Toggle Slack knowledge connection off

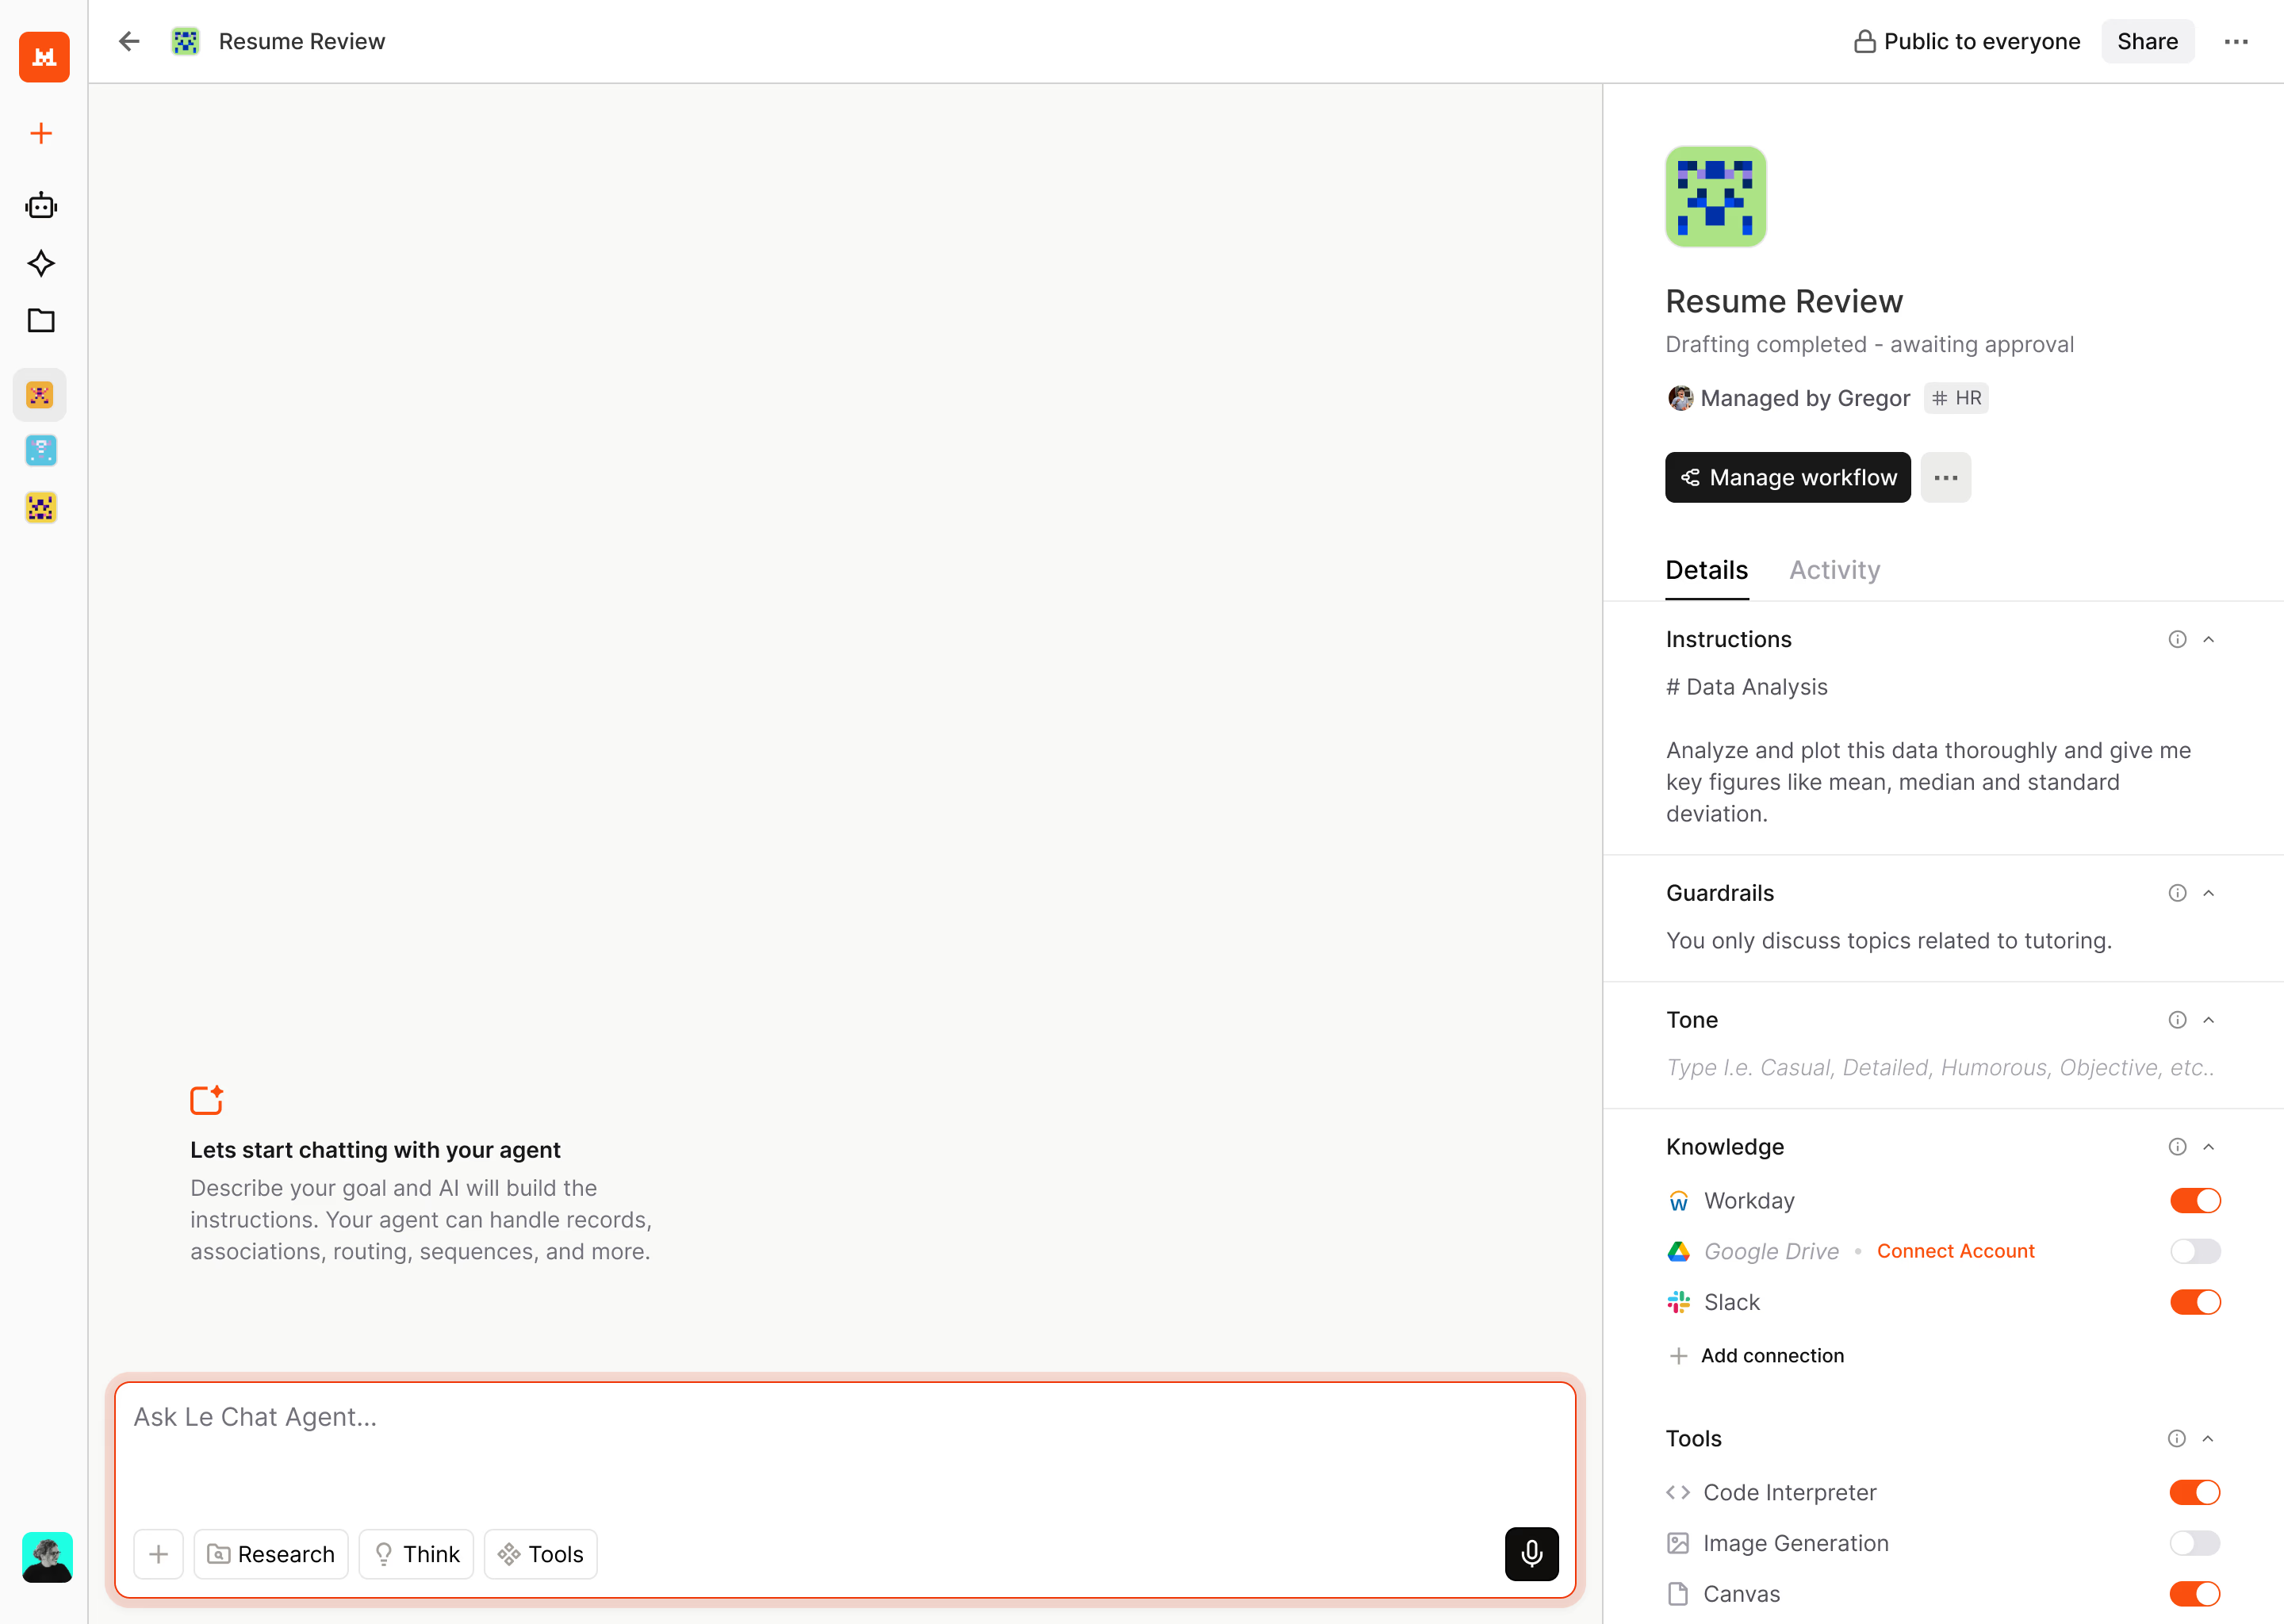click(2195, 1302)
